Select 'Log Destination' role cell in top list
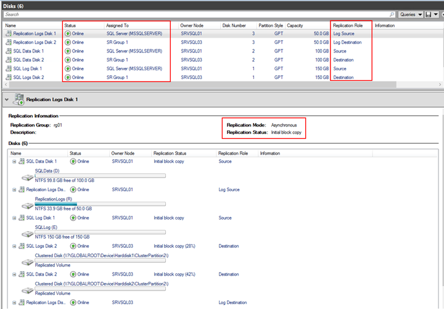This screenshot has width=444, height=309. 347,42
